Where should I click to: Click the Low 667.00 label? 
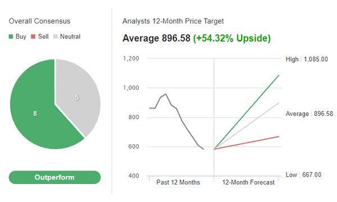tap(303, 175)
